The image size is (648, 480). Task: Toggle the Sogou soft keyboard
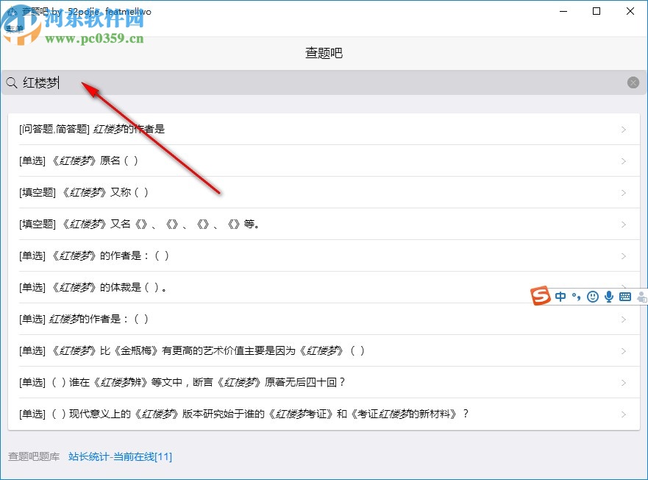coord(624,297)
